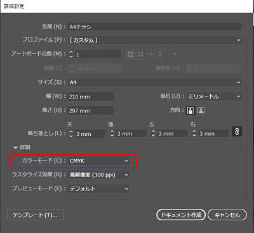The height and width of the screenshot is (233, 254).
Task: Click right-to-left layout arrow icon
Action: 174,55
